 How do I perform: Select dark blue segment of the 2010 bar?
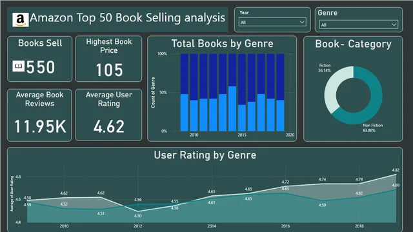[x=194, y=77]
